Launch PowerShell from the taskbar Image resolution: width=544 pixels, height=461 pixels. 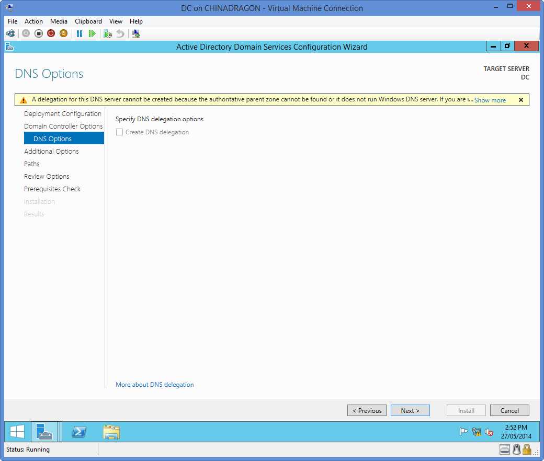click(79, 432)
